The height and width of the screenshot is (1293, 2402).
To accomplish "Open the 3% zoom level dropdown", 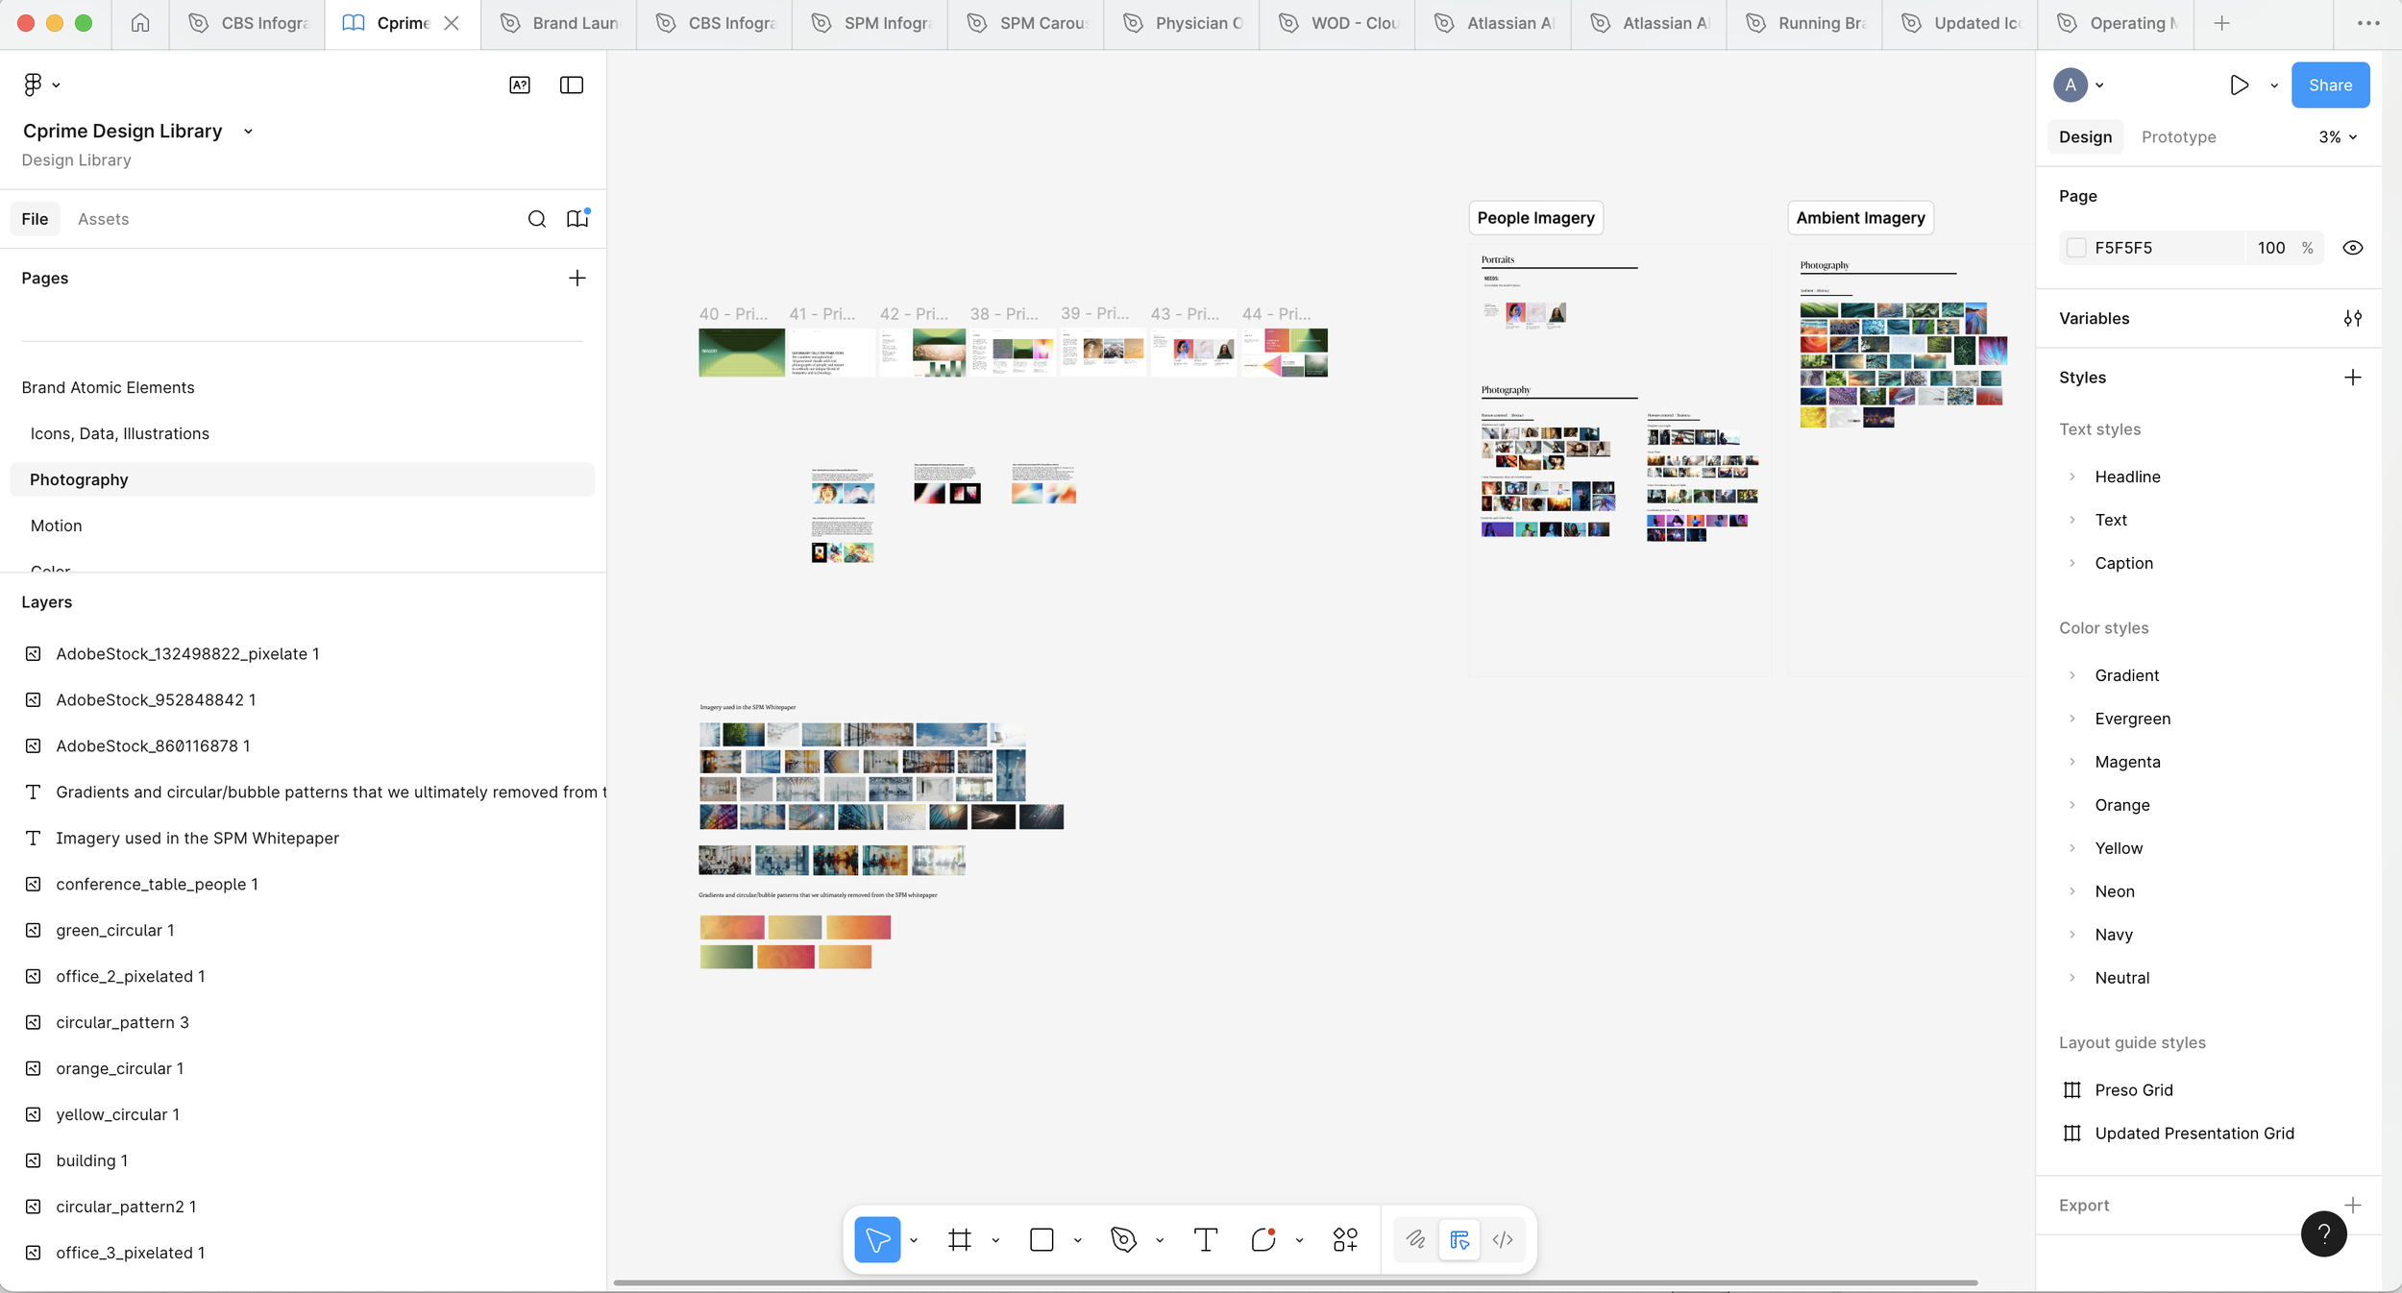I will coord(2337,137).
